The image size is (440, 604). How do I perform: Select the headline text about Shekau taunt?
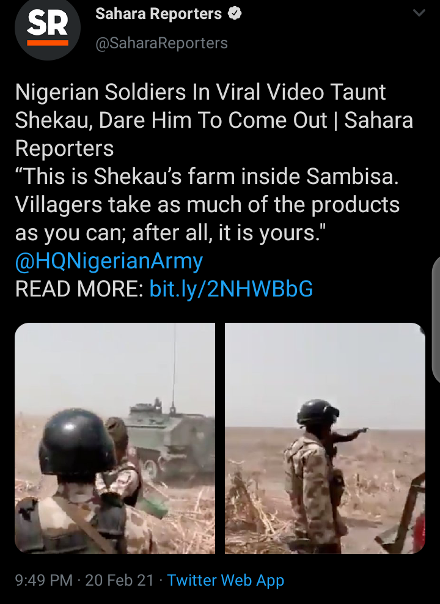(214, 120)
